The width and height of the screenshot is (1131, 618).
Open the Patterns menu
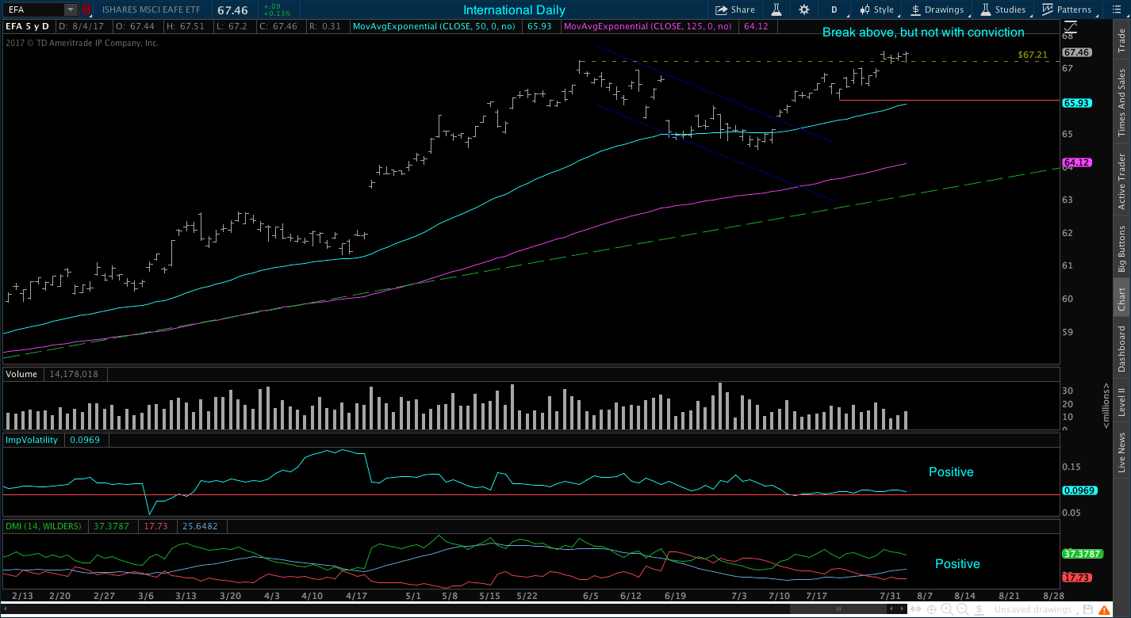pos(1067,10)
